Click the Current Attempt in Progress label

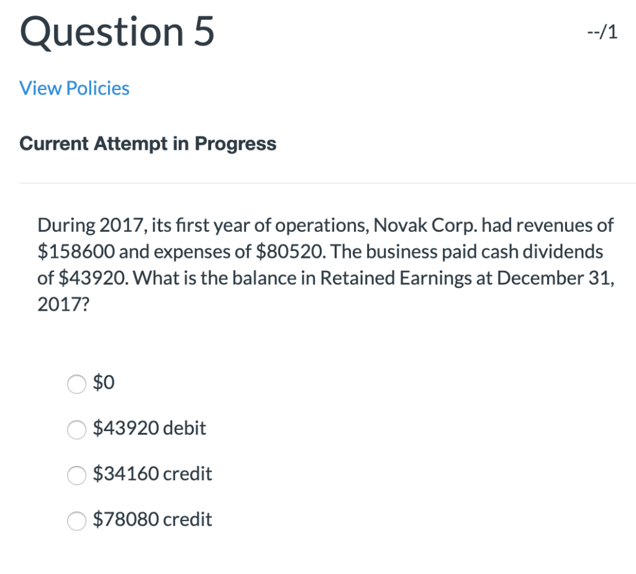pyautogui.click(x=148, y=143)
